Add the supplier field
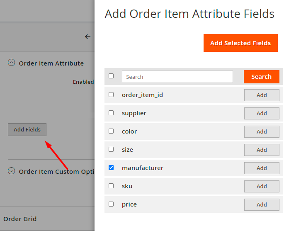The width and height of the screenshot is (284, 231). 262,113
